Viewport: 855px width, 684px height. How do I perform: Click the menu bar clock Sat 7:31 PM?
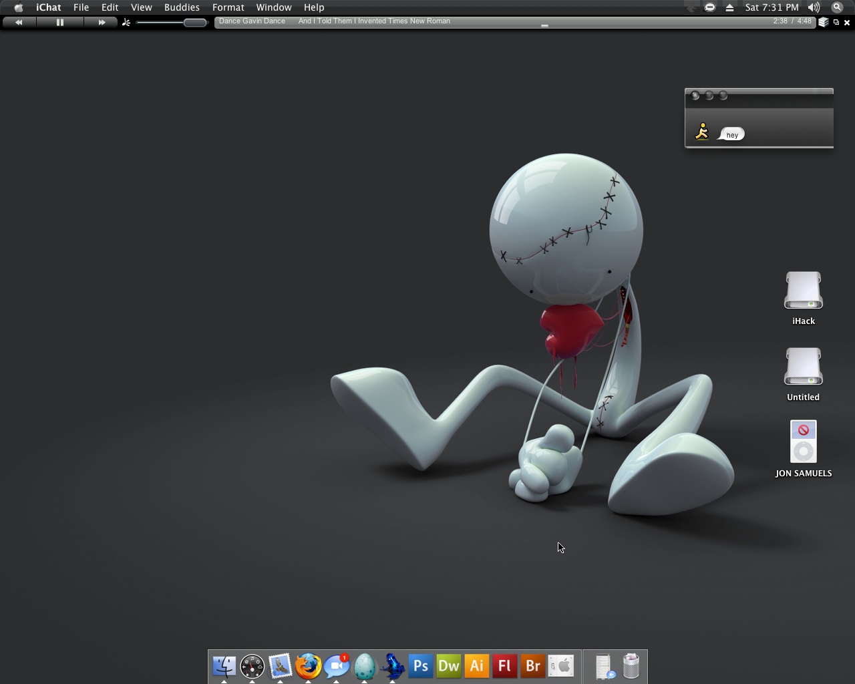(772, 7)
